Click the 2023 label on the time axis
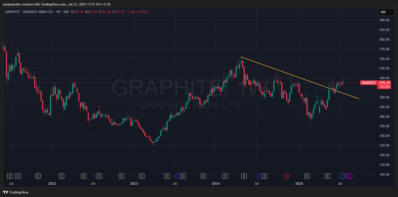The height and width of the screenshot is (197, 398). tap(134, 183)
